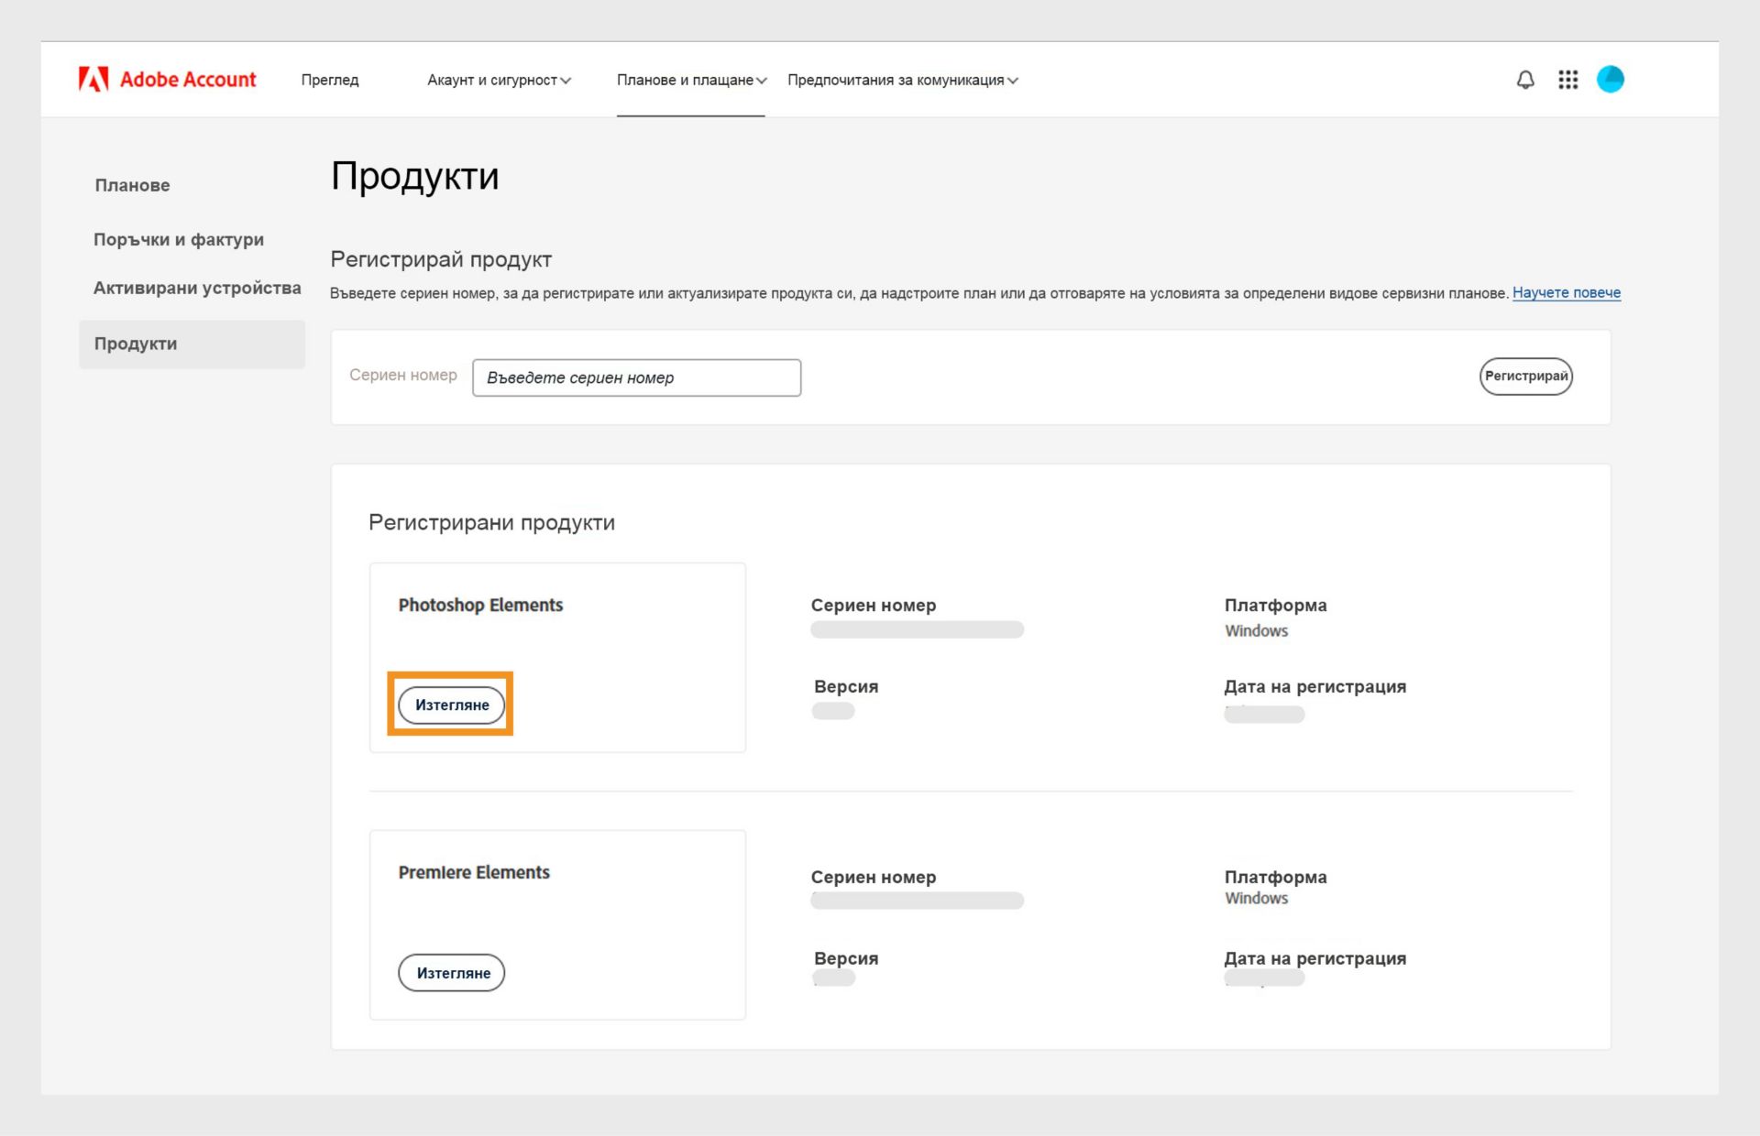Viewport: 1760px width, 1136px height.
Task: Select "Преглед" in the top navigation
Action: (x=330, y=80)
